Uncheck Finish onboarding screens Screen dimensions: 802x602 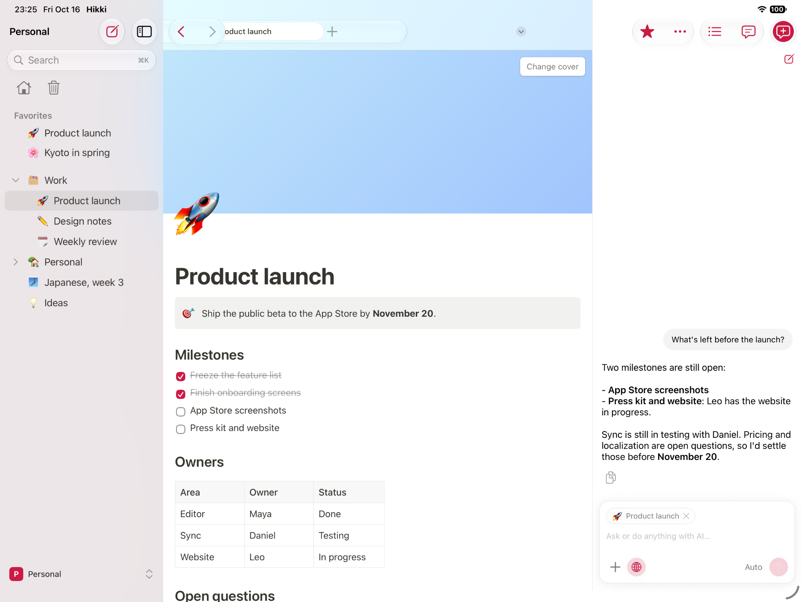tap(180, 394)
